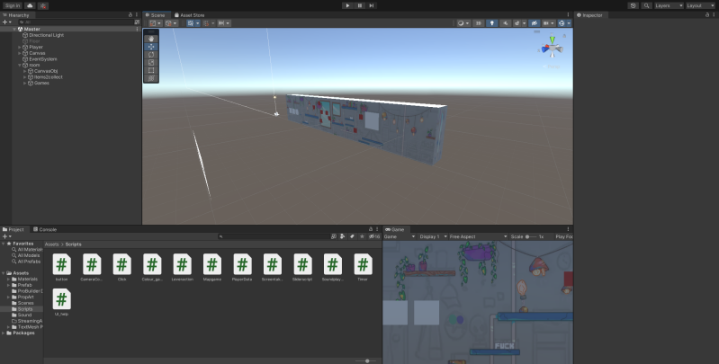Screen dimensions: 719x364
Task: Open the Layout dropdown
Action: point(699,5)
